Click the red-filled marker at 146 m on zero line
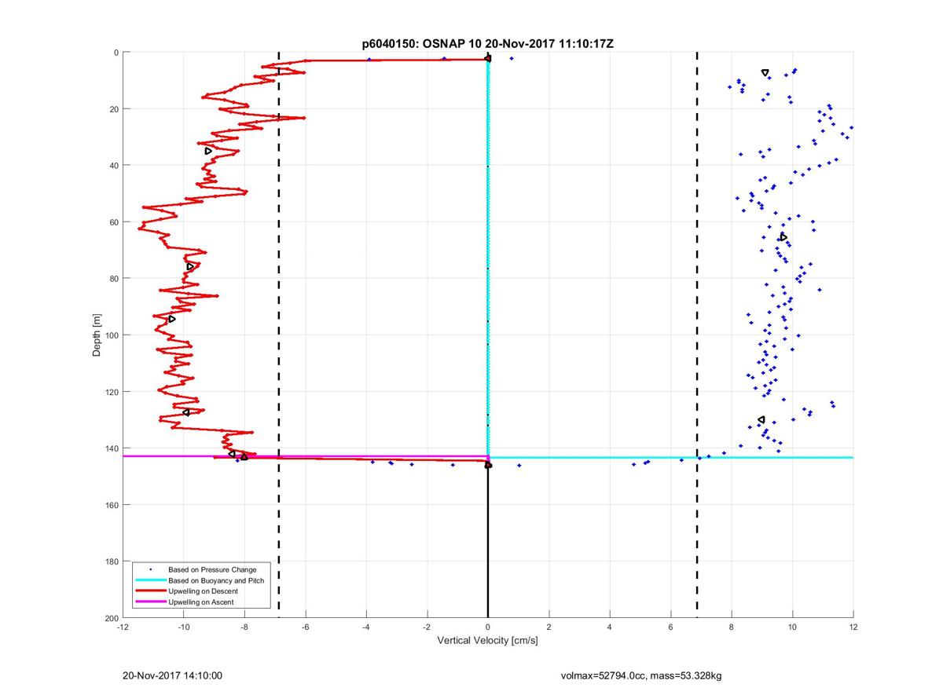 click(488, 465)
